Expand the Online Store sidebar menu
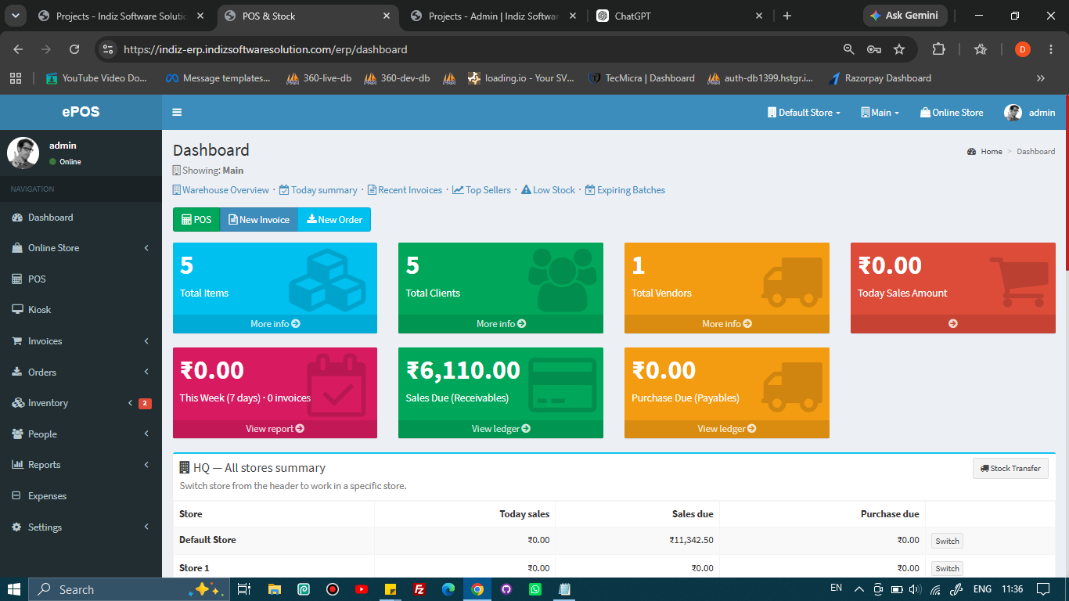 point(81,248)
